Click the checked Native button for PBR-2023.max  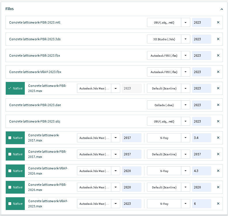[x=15, y=88]
